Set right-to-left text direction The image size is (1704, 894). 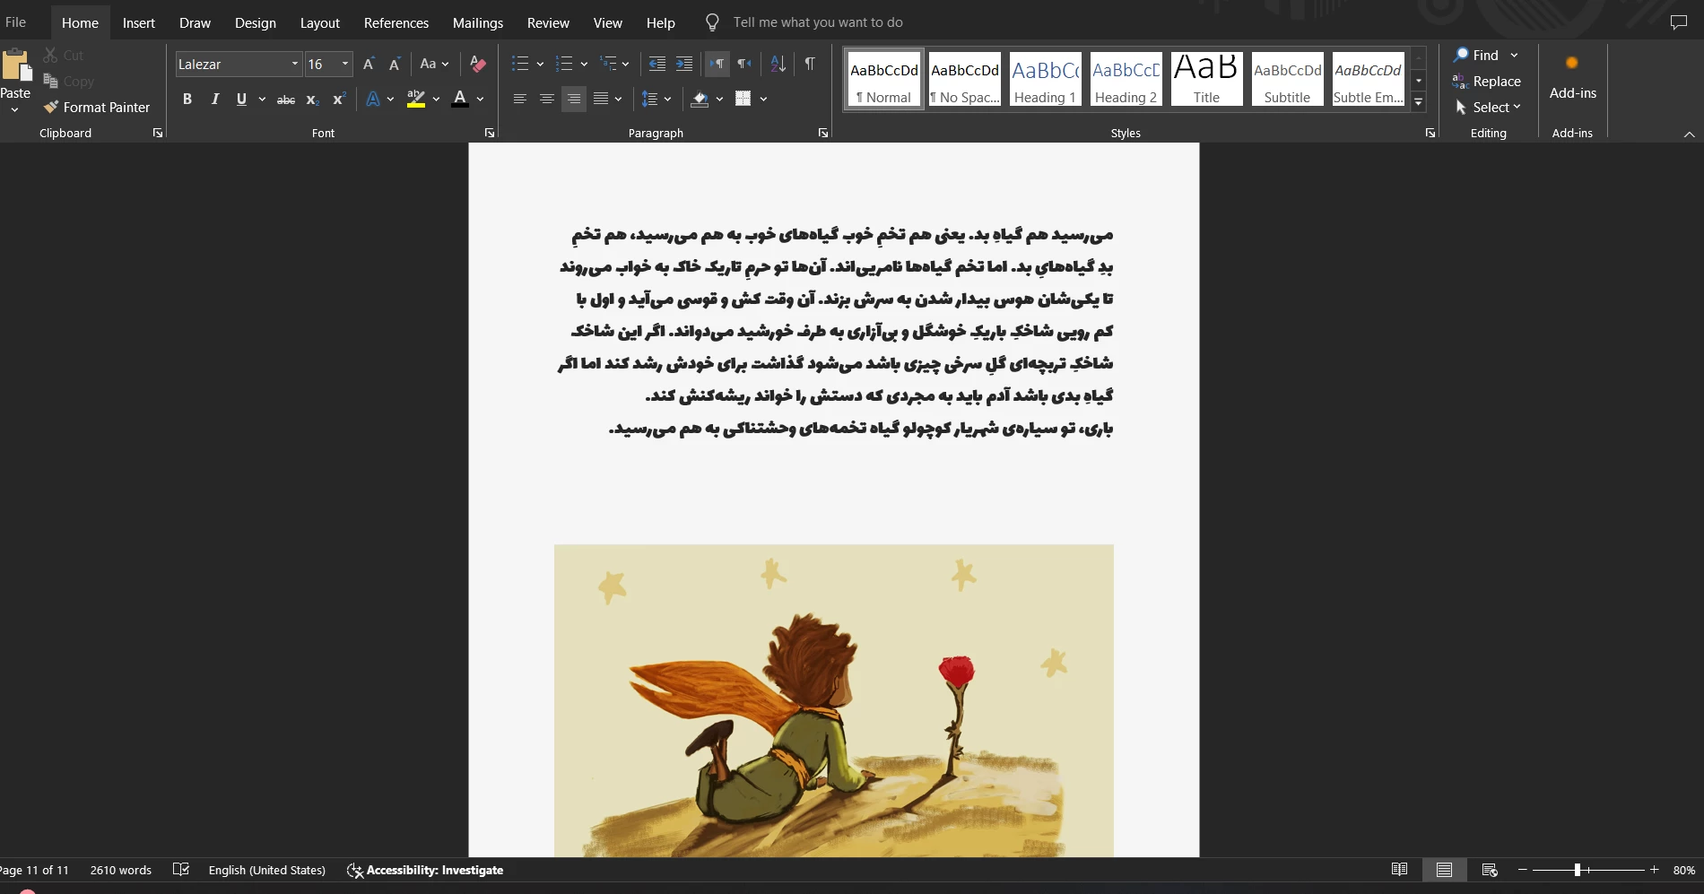pos(744,64)
